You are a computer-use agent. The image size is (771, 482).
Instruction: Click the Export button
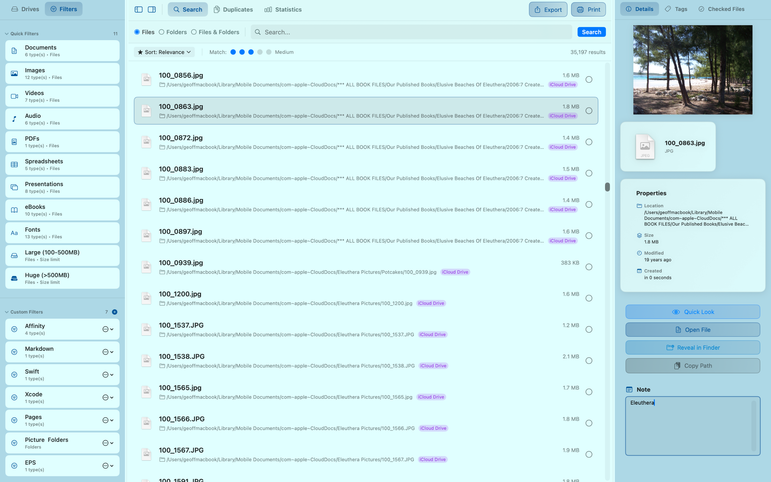click(548, 10)
